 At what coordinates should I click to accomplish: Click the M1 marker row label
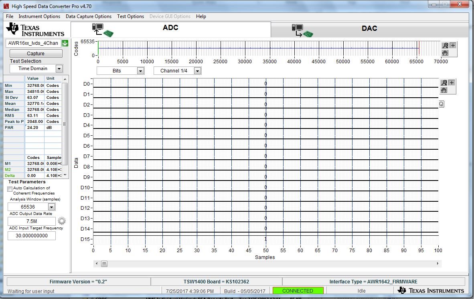point(8,164)
